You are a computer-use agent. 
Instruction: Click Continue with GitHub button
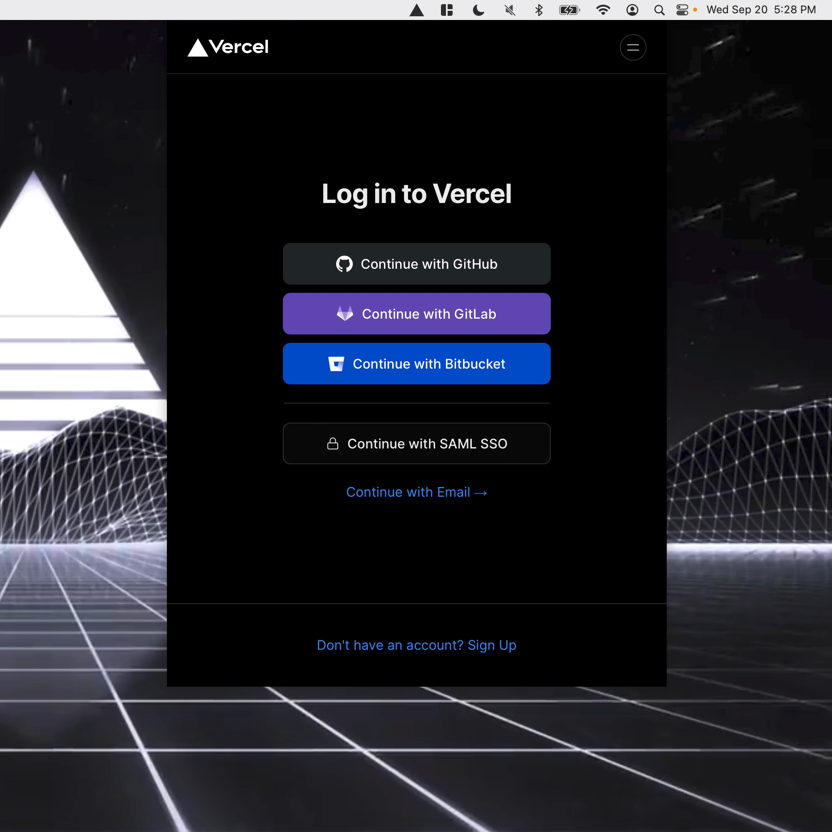pos(416,264)
